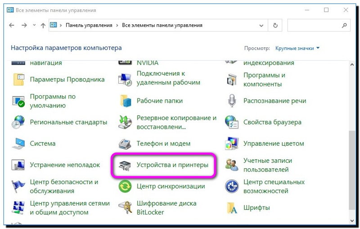
Task: Click Управление цветом icon
Action: [232, 144]
